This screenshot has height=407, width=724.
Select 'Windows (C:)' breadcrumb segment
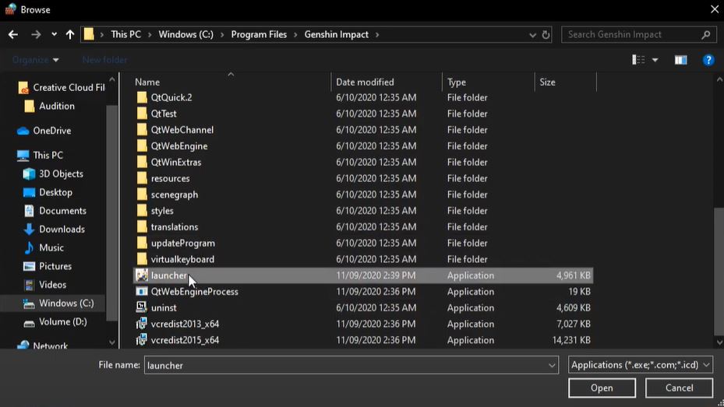(x=185, y=34)
